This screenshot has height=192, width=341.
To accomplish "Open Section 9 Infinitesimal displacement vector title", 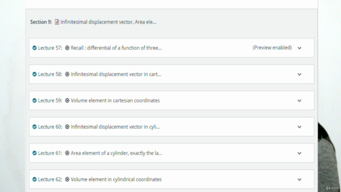I will click(x=108, y=22).
